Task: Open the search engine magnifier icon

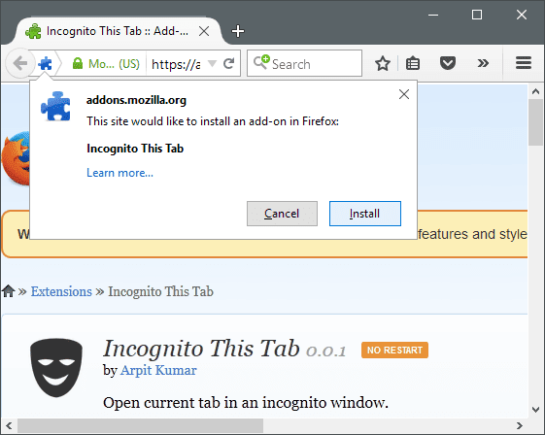Action: 261,62
